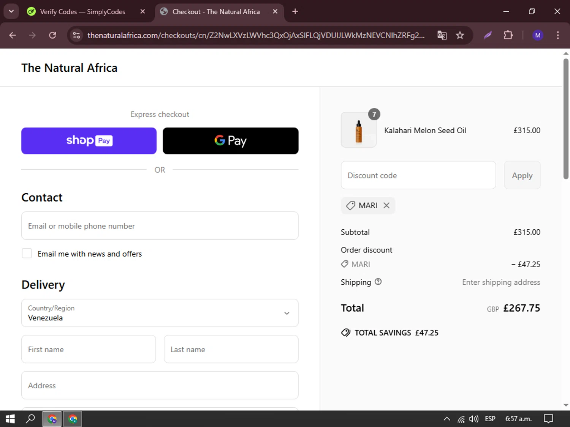
Task: Close the Checkout tab
Action: pos(275,11)
